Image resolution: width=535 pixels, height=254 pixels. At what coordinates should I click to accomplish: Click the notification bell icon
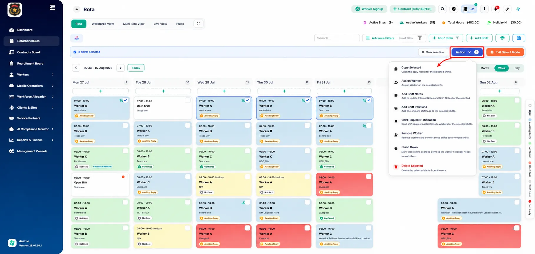click(x=496, y=9)
